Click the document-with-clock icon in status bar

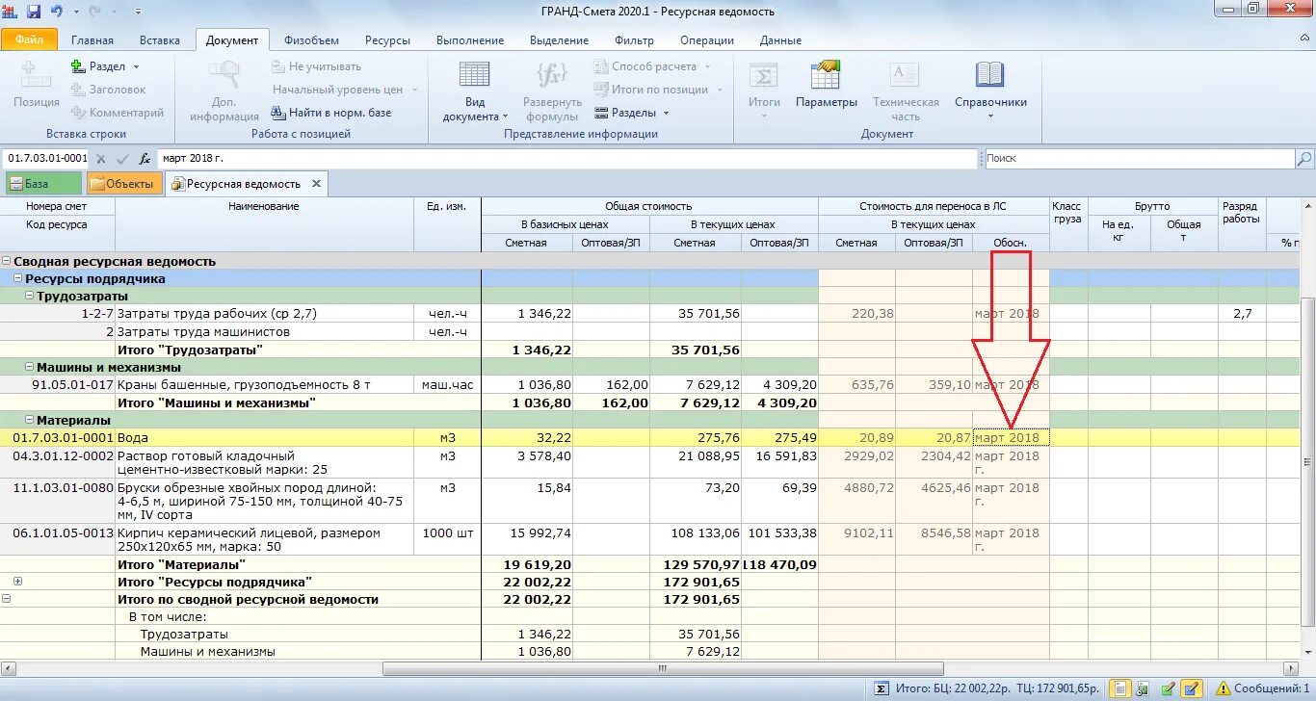1145,688
